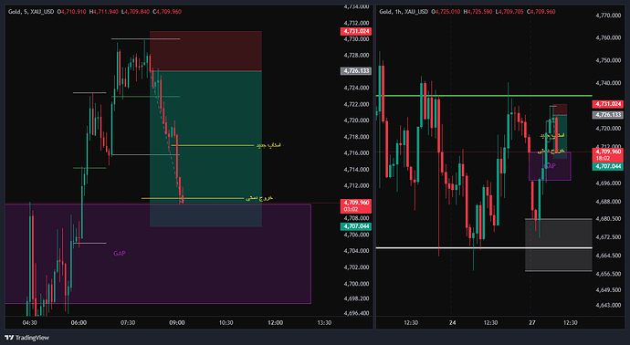
Task: Click the 'Gold, 1h, XAU_USD' legend title
Action: coord(404,12)
